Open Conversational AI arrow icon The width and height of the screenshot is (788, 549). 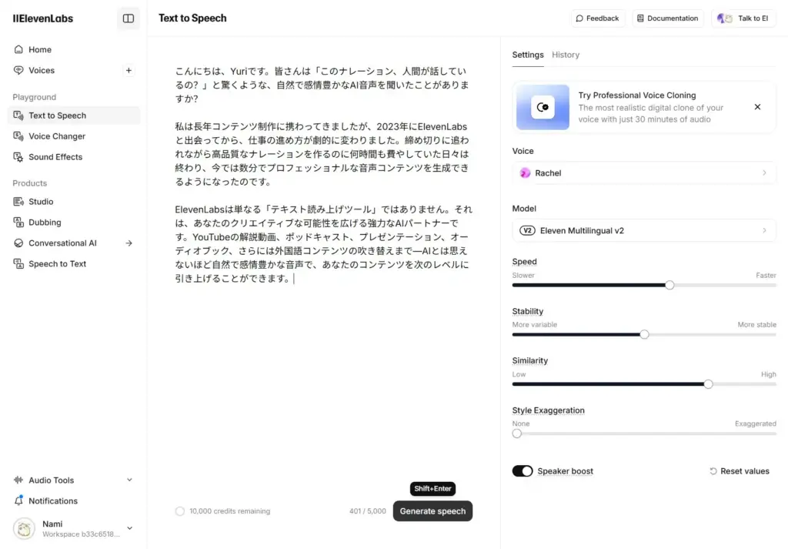point(129,243)
